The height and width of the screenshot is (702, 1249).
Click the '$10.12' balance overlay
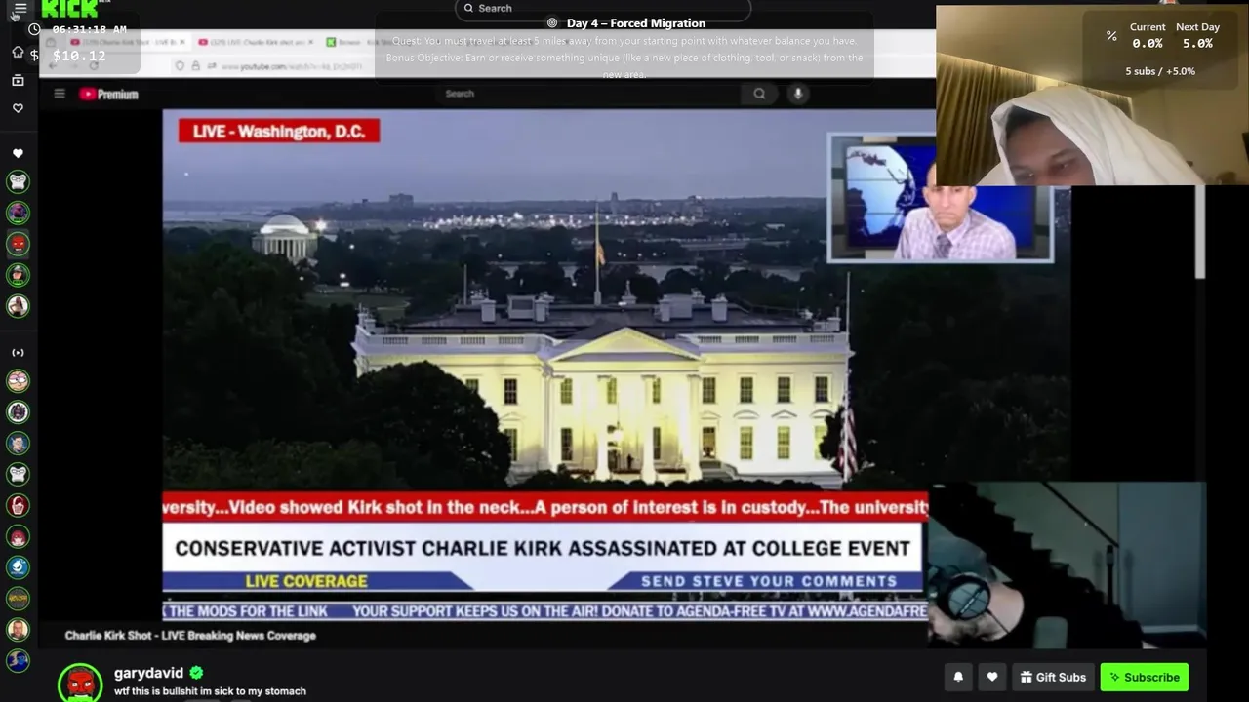[x=79, y=56]
